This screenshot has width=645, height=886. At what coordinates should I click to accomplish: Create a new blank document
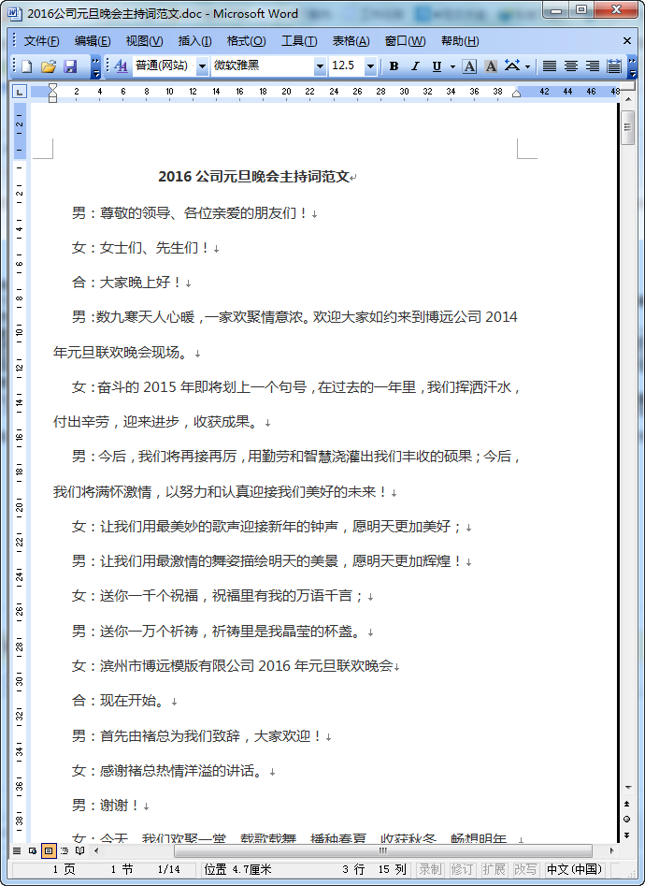(26, 66)
